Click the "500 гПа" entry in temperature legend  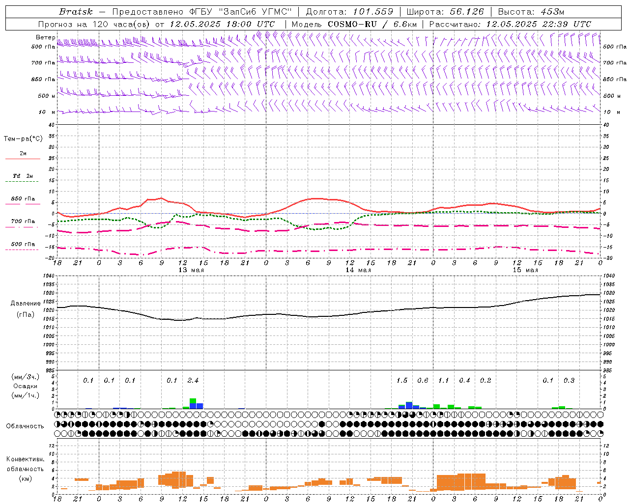pyautogui.click(x=23, y=244)
